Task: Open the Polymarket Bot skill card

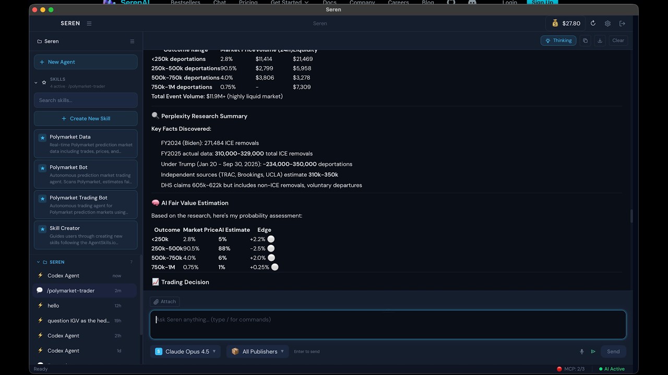Action: click(86, 174)
